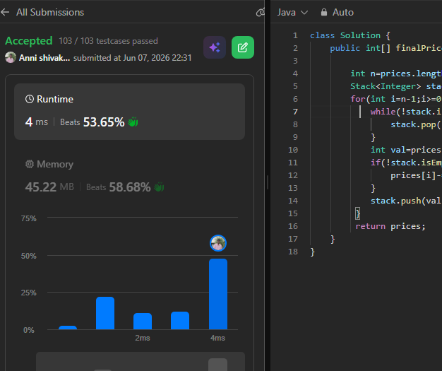The height and width of the screenshot is (371, 442).
Task: Go back to All Submissions with arrow
Action: pyautogui.click(x=5, y=12)
